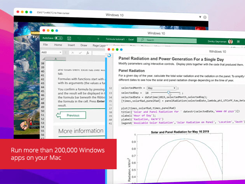Open the Customize Quick Access Toolbar arrow

(98, 39)
